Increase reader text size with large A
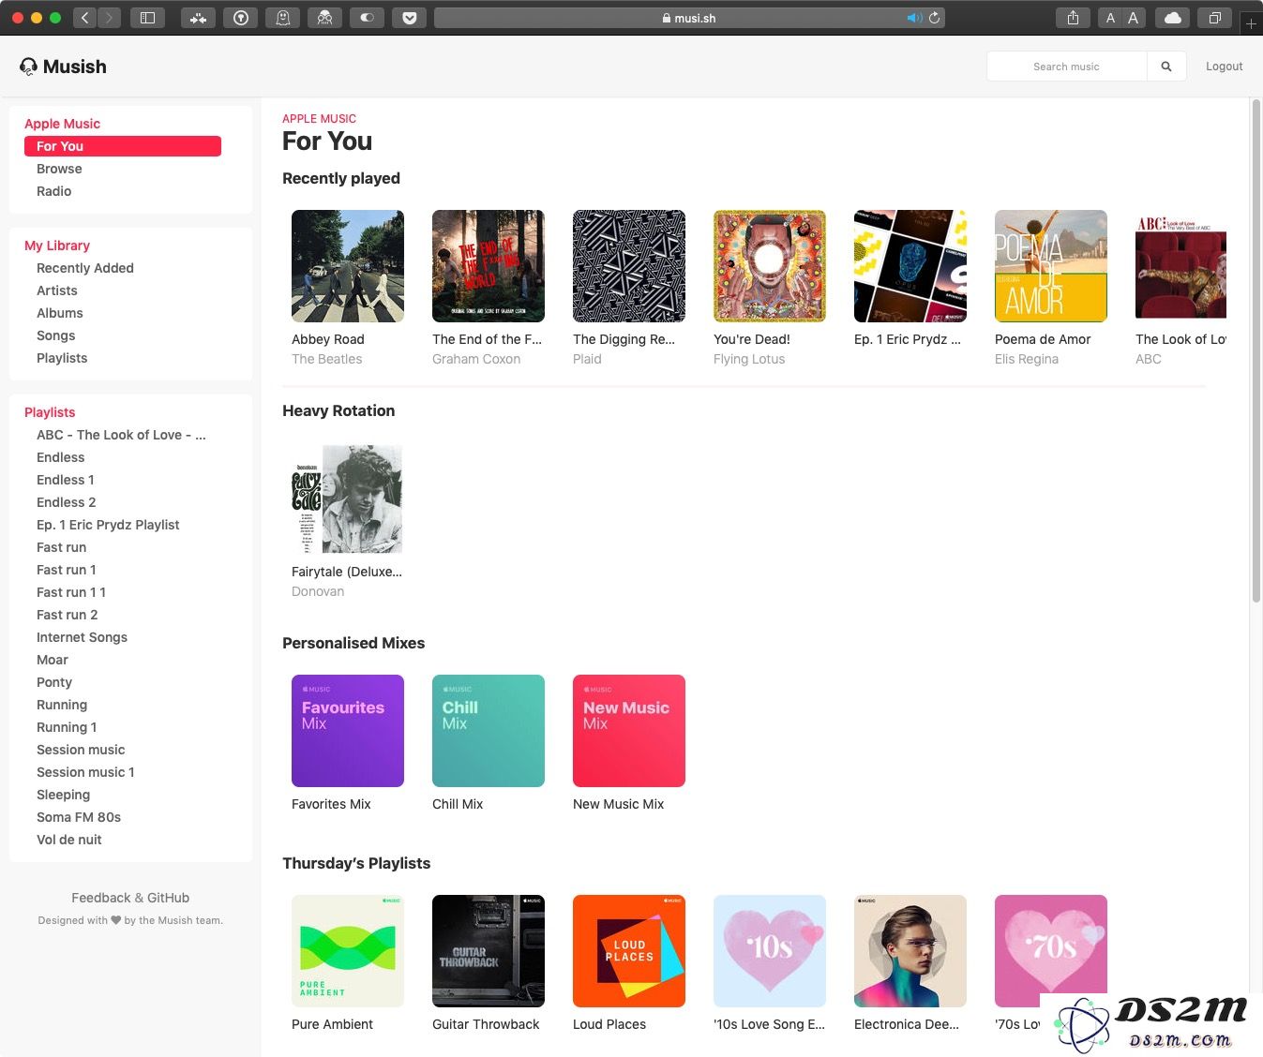Viewport: 1263px width, 1057px height. click(x=1134, y=17)
